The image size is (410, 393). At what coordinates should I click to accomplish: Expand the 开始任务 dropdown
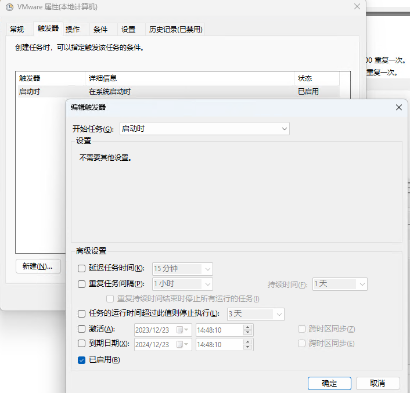204,129
